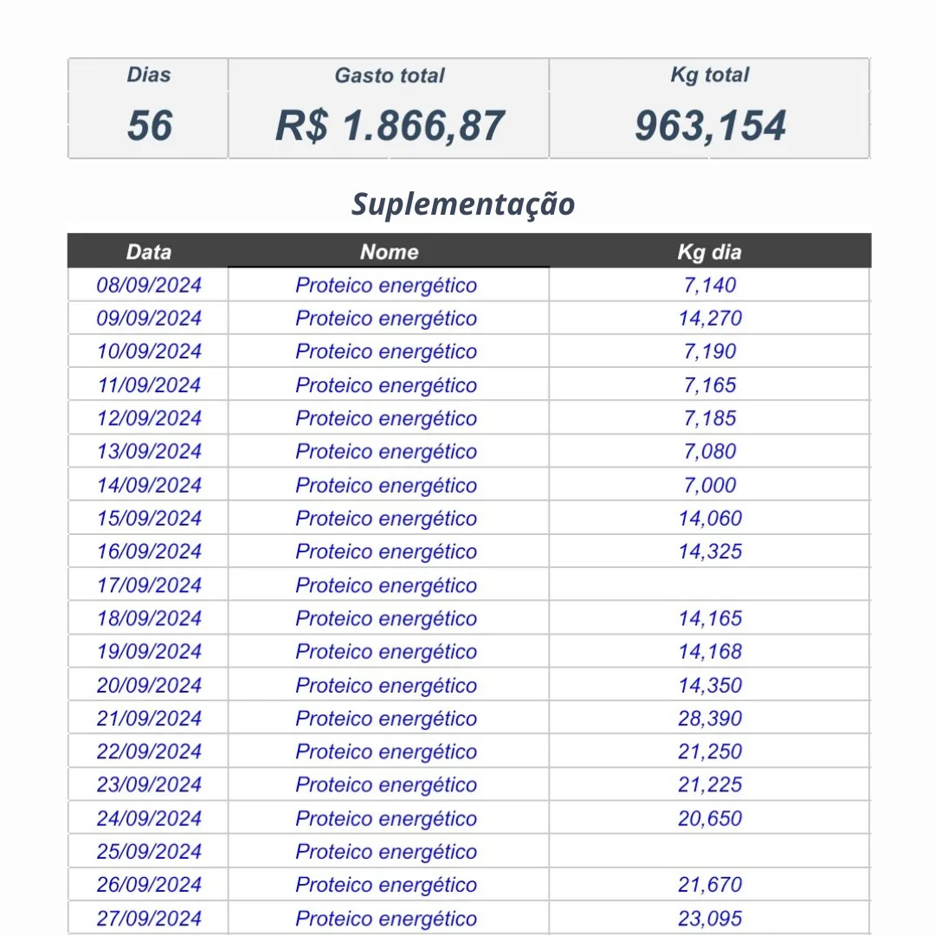Click the Dias summary value 56
935x935 pixels.
(x=149, y=126)
